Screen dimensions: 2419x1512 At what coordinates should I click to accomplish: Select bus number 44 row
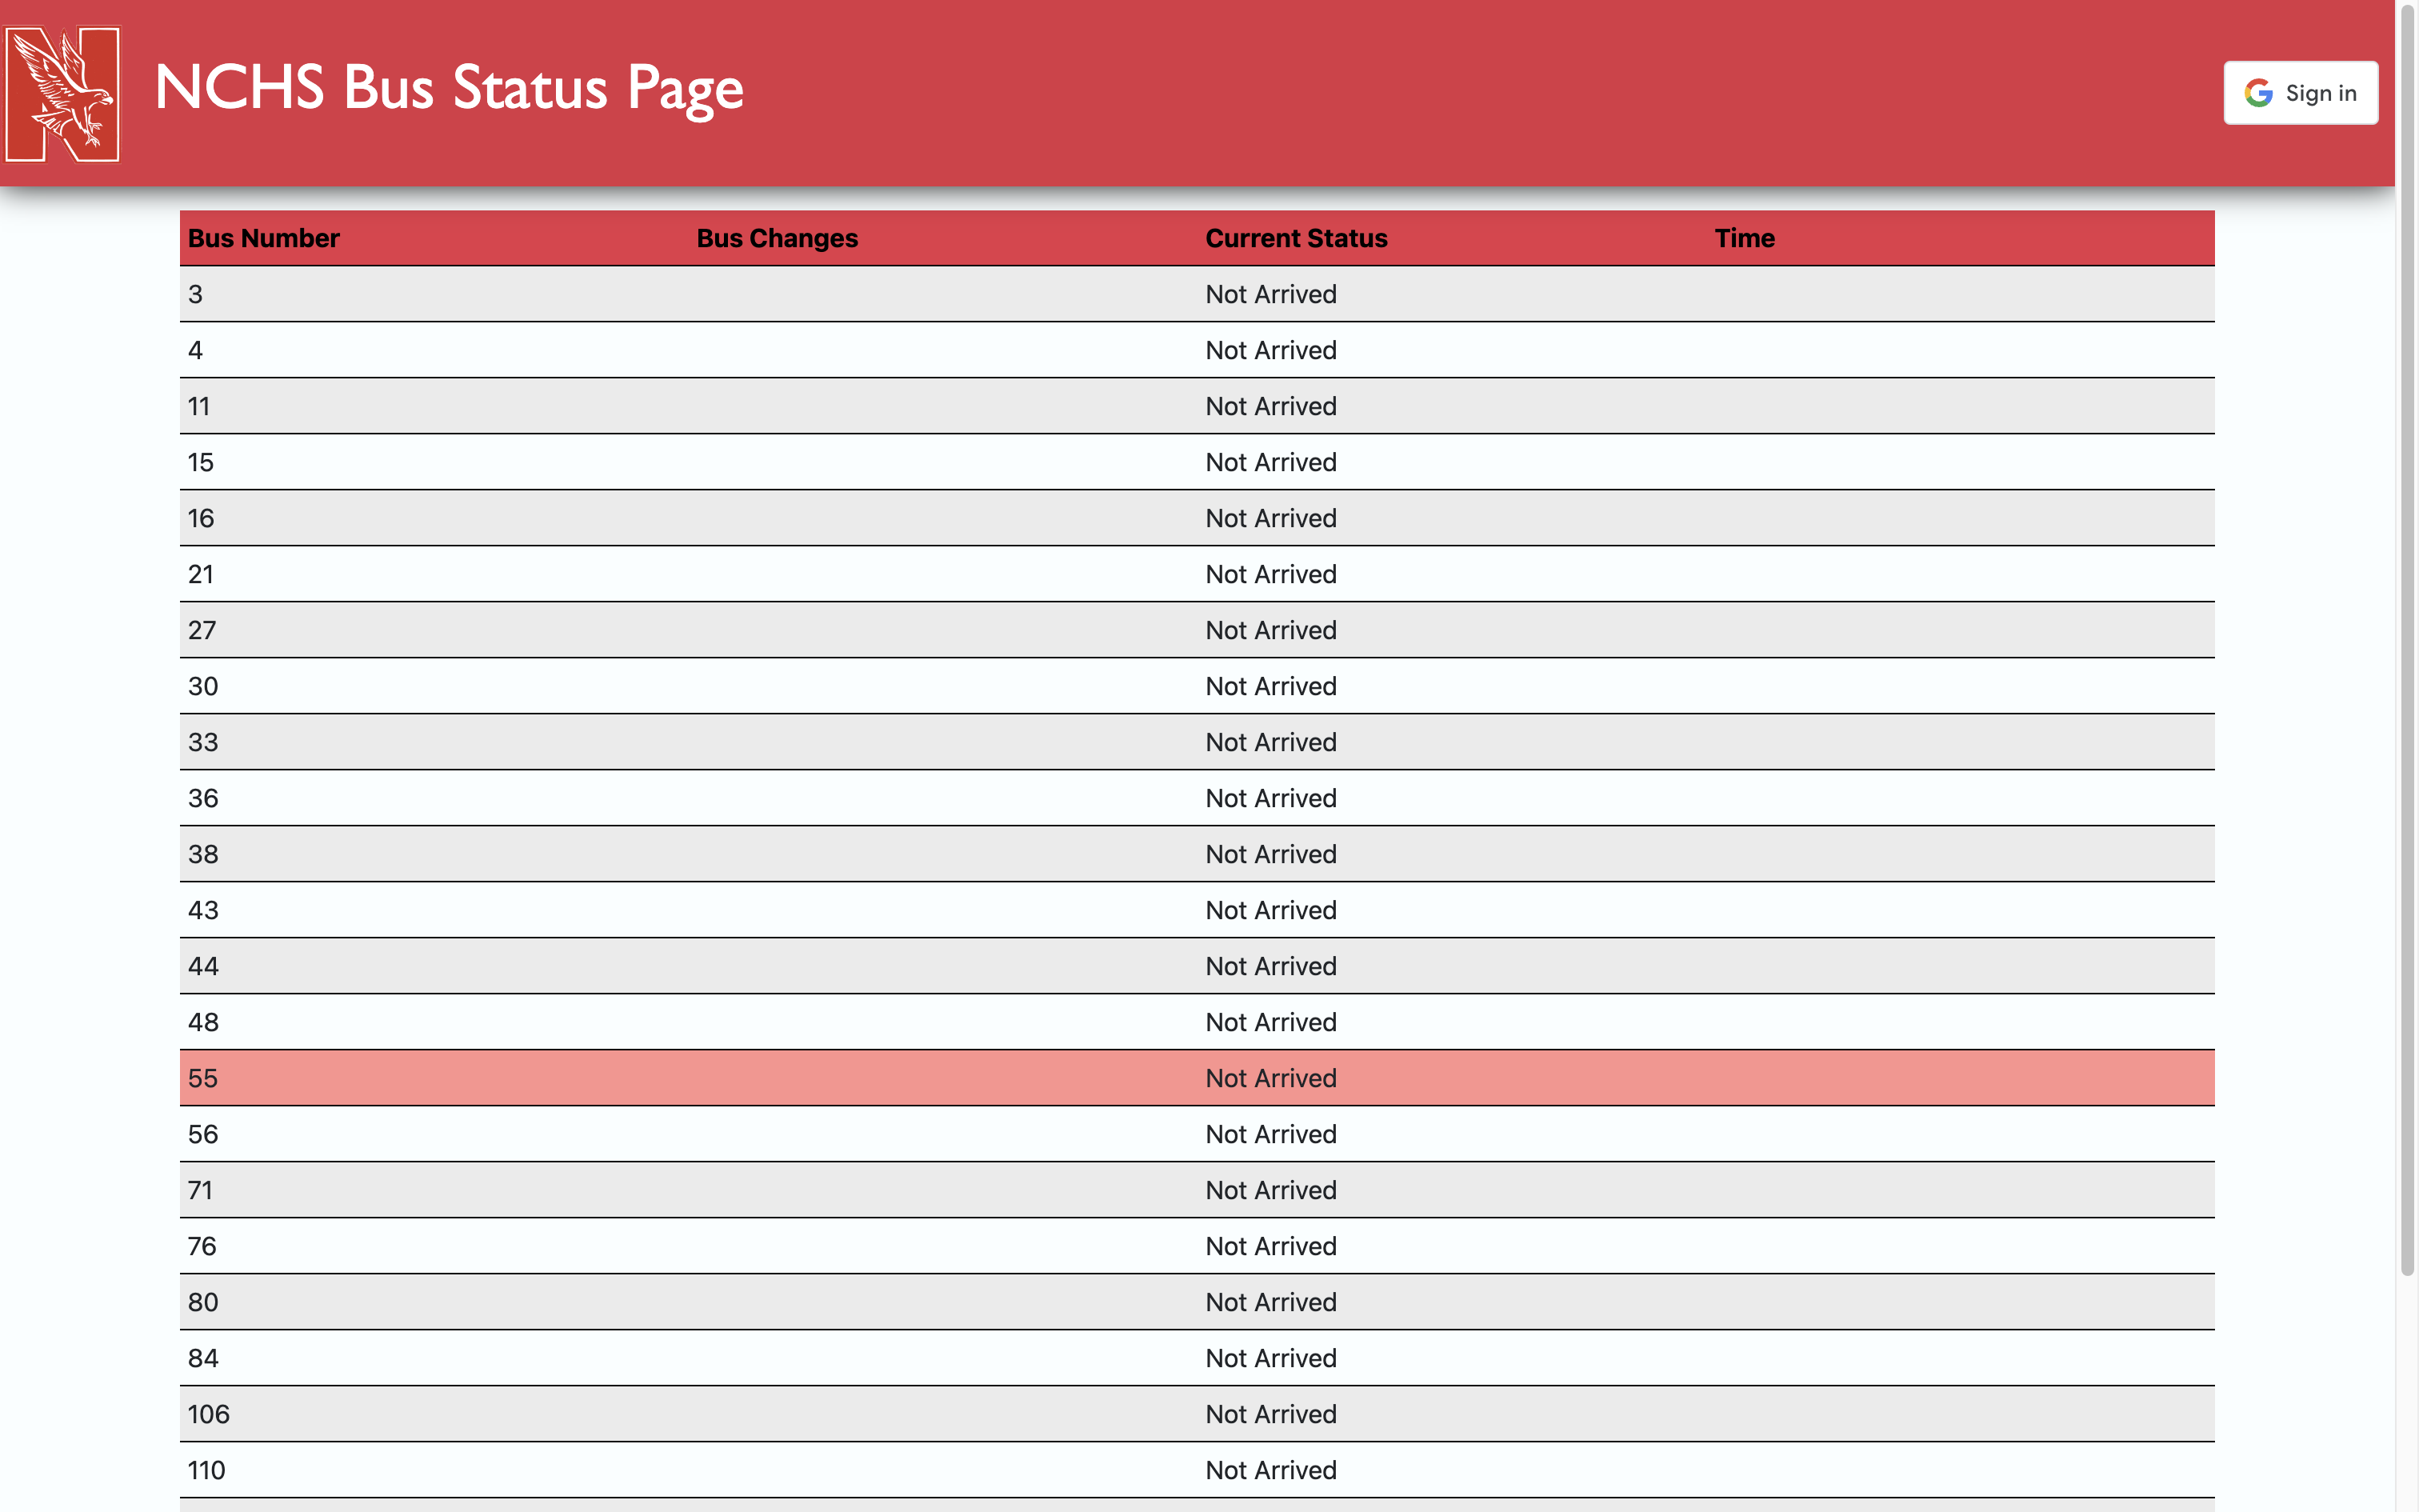click(1197, 966)
